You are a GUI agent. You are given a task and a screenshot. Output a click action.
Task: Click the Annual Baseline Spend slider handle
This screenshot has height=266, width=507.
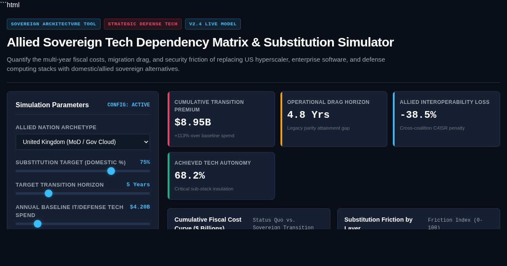[x=38, y=224]
